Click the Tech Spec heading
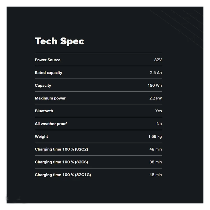The height and width of the screenshot is (210, 210). [x=59, y=41]
